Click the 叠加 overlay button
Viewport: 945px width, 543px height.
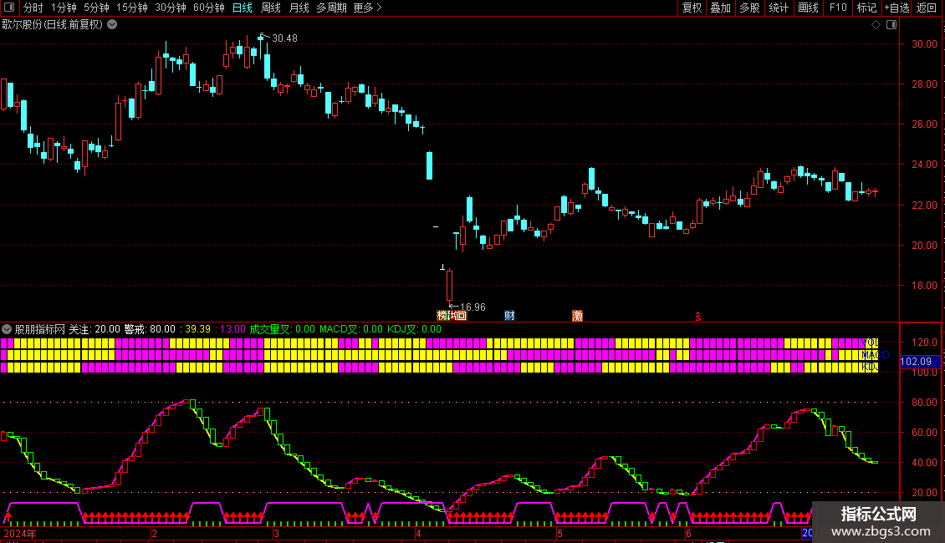[x=721, y=8]
